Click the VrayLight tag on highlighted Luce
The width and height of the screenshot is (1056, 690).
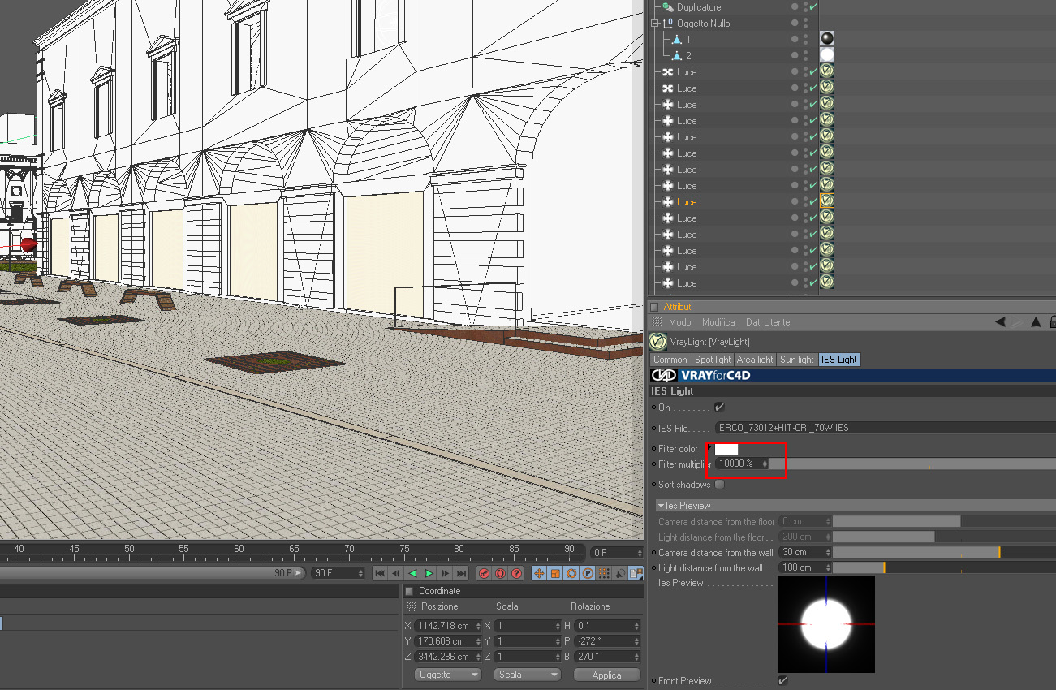coord(826,201)
